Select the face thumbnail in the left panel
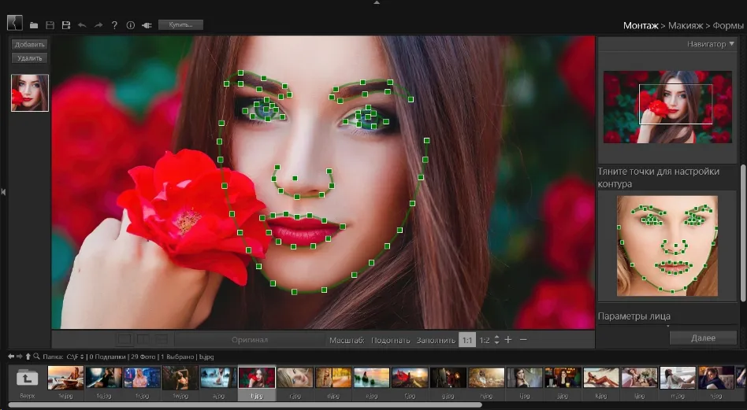The image size is (747, 410). click(30, 93)
